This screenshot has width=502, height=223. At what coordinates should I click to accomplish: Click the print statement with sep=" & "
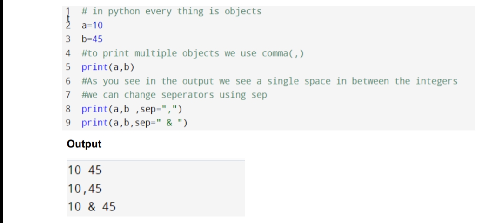[134, 123]
